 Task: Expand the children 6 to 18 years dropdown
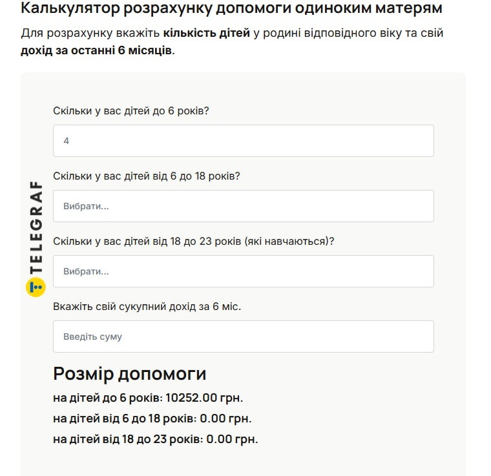(x=243, y=206)
